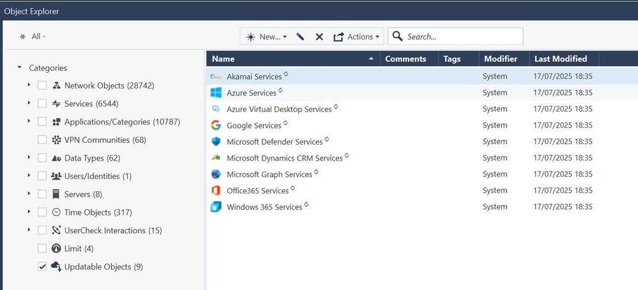
Task: Click the UserCheck Interactions icon
Action: (x=57, y=230)
